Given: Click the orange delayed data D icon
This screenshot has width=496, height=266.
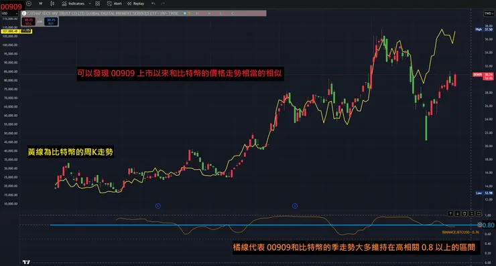Looking at the screenshot, I should coord(189,13).
